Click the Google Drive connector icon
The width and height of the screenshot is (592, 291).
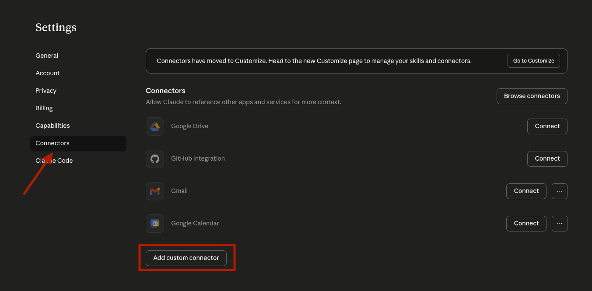(155, 126)
